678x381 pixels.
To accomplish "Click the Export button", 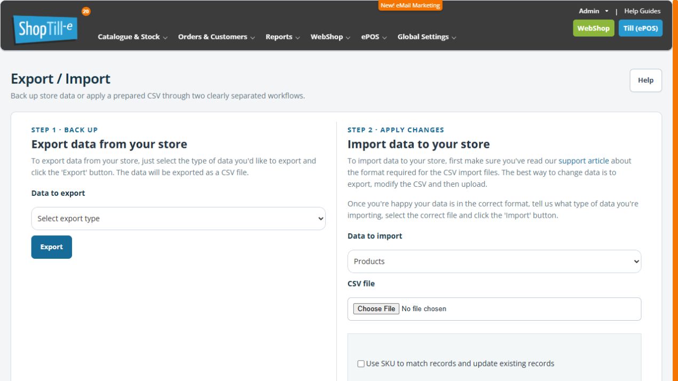I will tap(52, 247).
